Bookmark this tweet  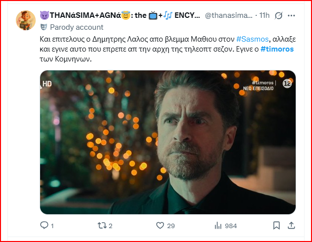pyautogui.click(x=276, y=226)
